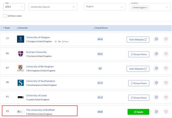Open the Year 2021 dropdown
The image size is (172, 118).
coord(14,7)
